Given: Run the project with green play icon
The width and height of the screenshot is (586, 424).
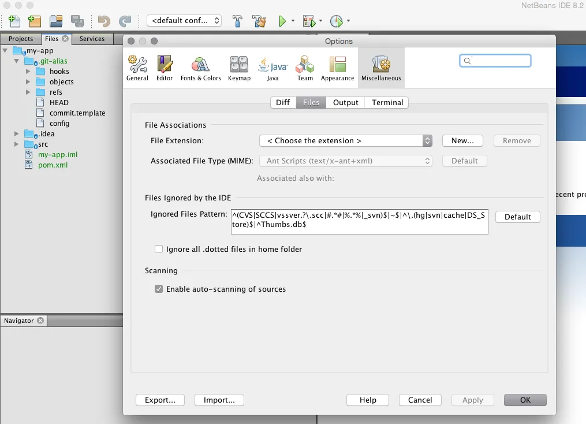Looking at the screenshot, I should tap(282, 21).
